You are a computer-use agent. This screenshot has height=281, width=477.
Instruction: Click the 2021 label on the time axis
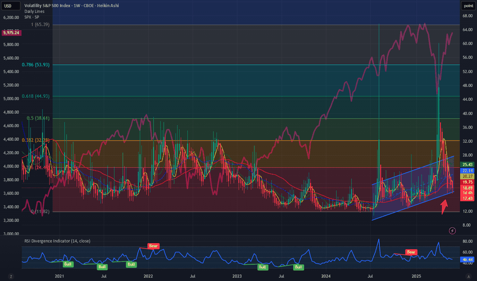(59, 276)
